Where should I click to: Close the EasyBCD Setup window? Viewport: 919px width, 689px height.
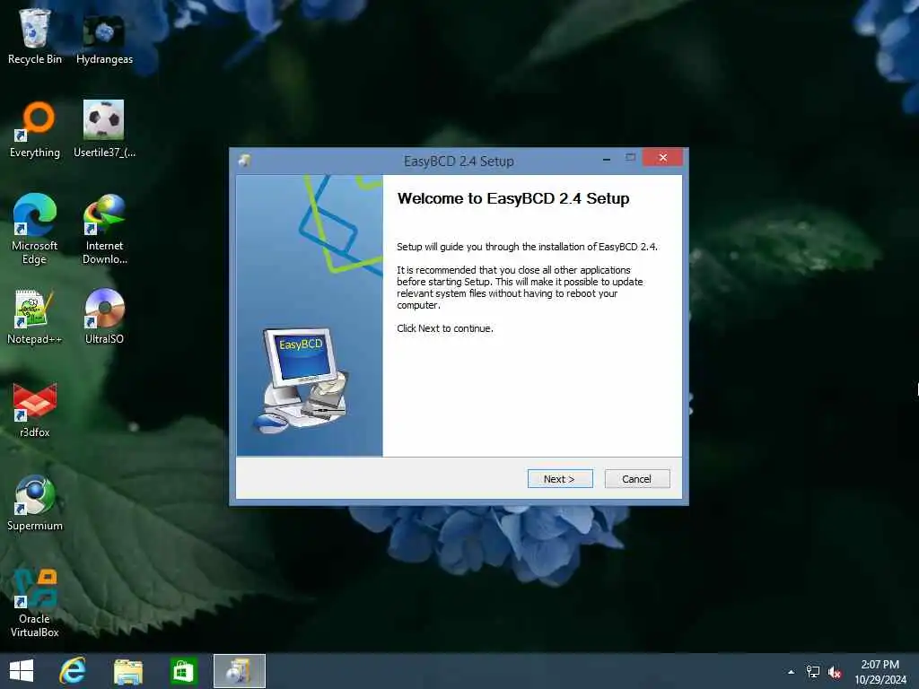[x=663, y=158]
